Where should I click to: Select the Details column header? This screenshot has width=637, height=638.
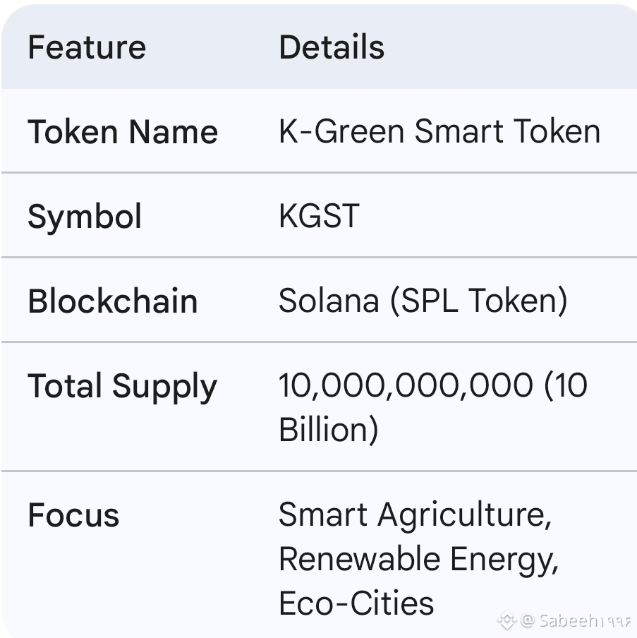332,47
